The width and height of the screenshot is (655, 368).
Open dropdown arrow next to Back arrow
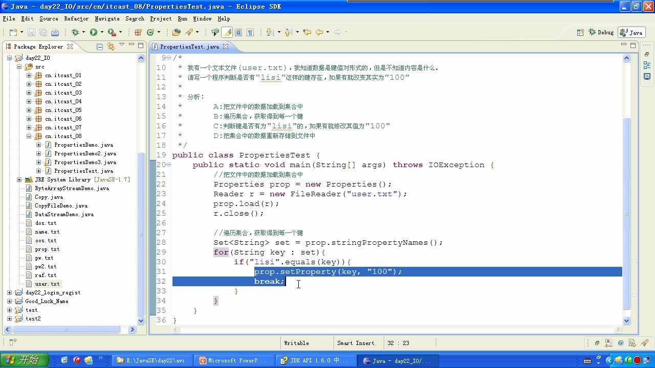(x=327, y=32)
